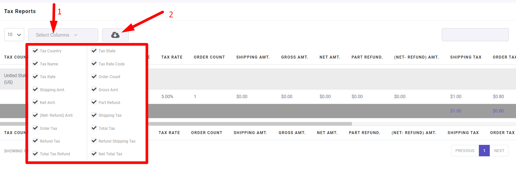
Task: Uncheck the Tax Country checkbox
Action: coord(35,51)
